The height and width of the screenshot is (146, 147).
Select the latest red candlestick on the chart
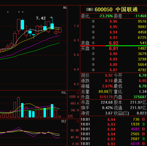(60, 30)
